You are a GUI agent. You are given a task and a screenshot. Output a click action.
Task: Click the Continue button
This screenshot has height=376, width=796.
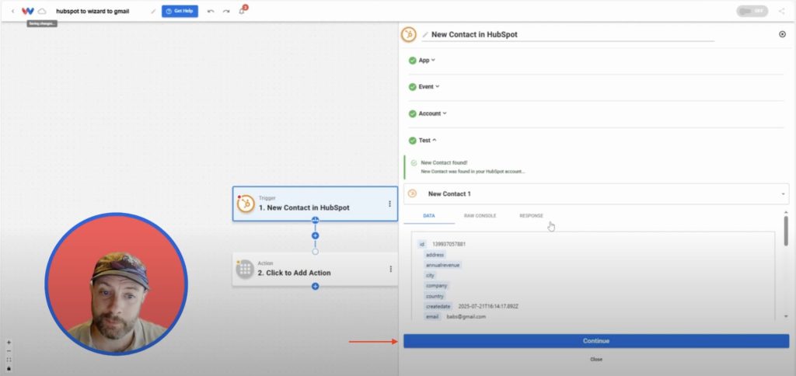(x=596, y=341)
